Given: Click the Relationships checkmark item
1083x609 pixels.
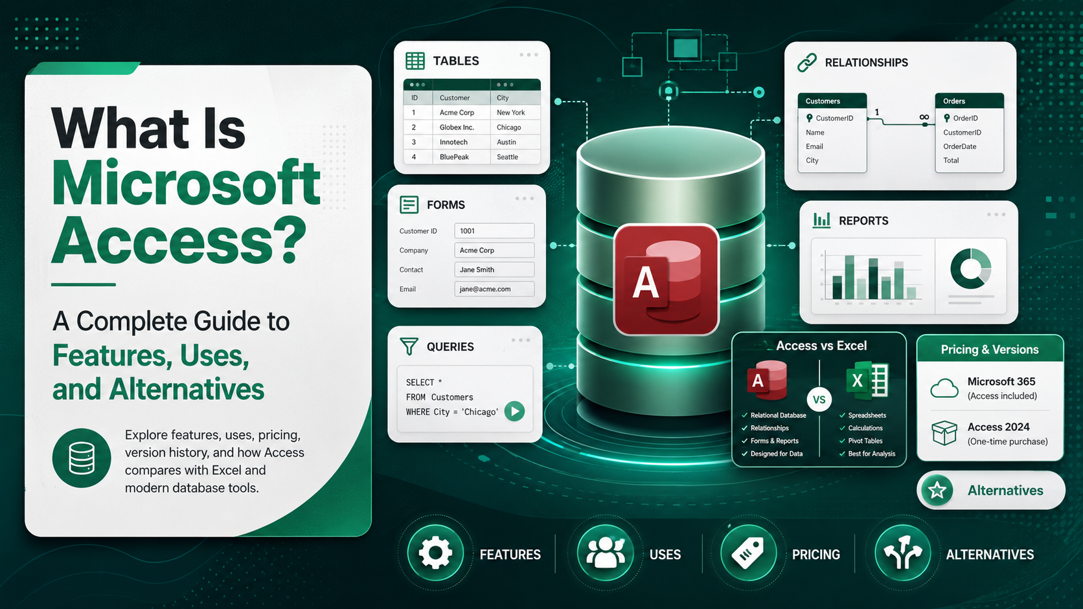Looking at the screenshot, I should click(766, 428).
